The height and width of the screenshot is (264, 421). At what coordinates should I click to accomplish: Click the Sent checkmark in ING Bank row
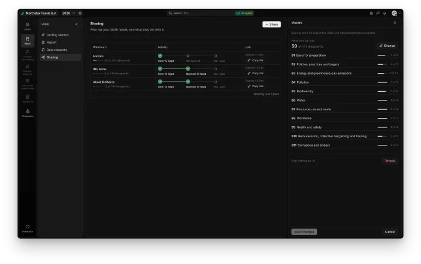pyautogui.click(x=160, y=69)
